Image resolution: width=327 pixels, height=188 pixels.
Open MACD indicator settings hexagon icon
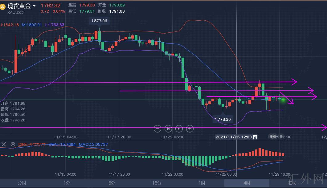pyautogui.click(x=13, y=144)
